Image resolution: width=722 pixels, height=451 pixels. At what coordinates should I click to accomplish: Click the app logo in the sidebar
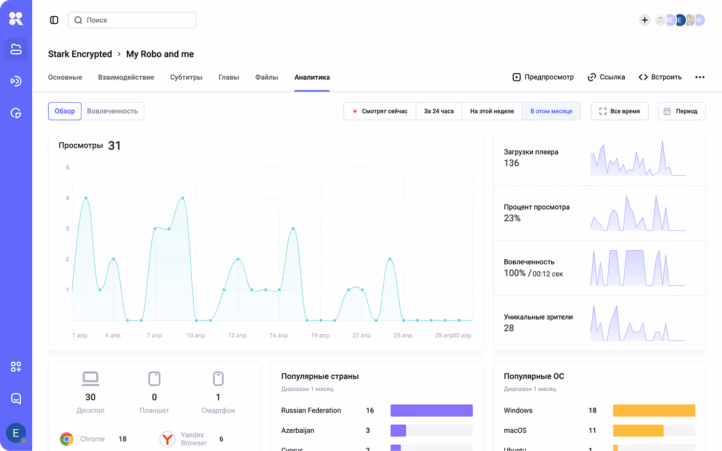[16, 19]
